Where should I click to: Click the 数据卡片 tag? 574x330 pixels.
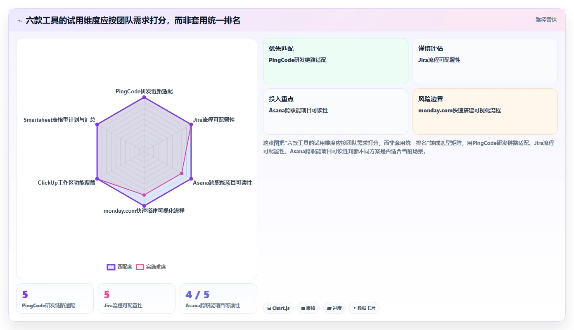(364, 308)
